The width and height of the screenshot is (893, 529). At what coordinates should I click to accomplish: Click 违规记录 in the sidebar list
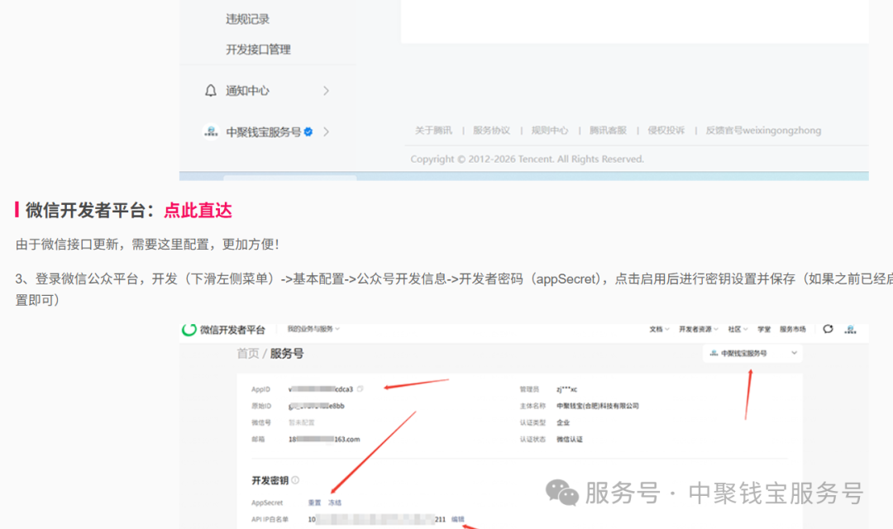[250, 18]
